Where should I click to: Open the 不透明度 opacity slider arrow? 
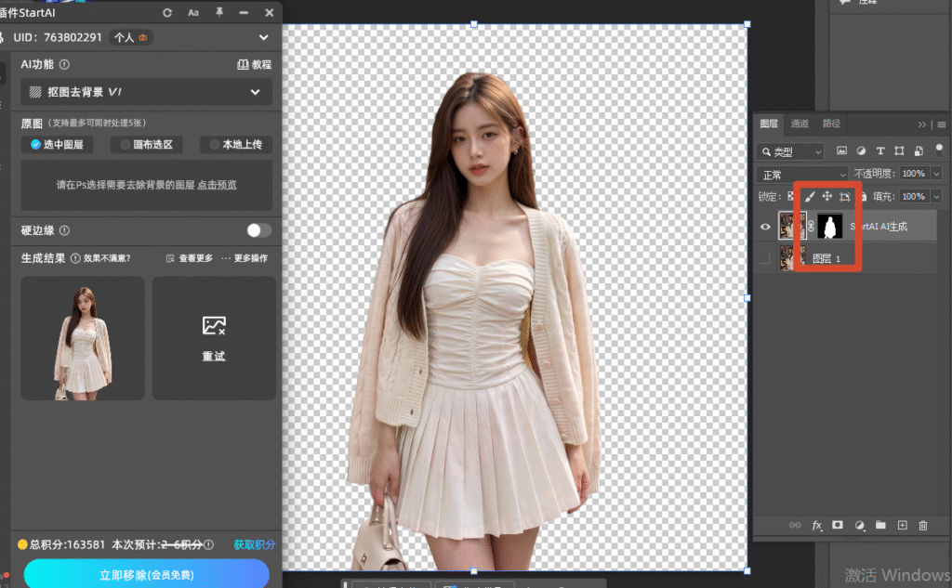(936, 174)
